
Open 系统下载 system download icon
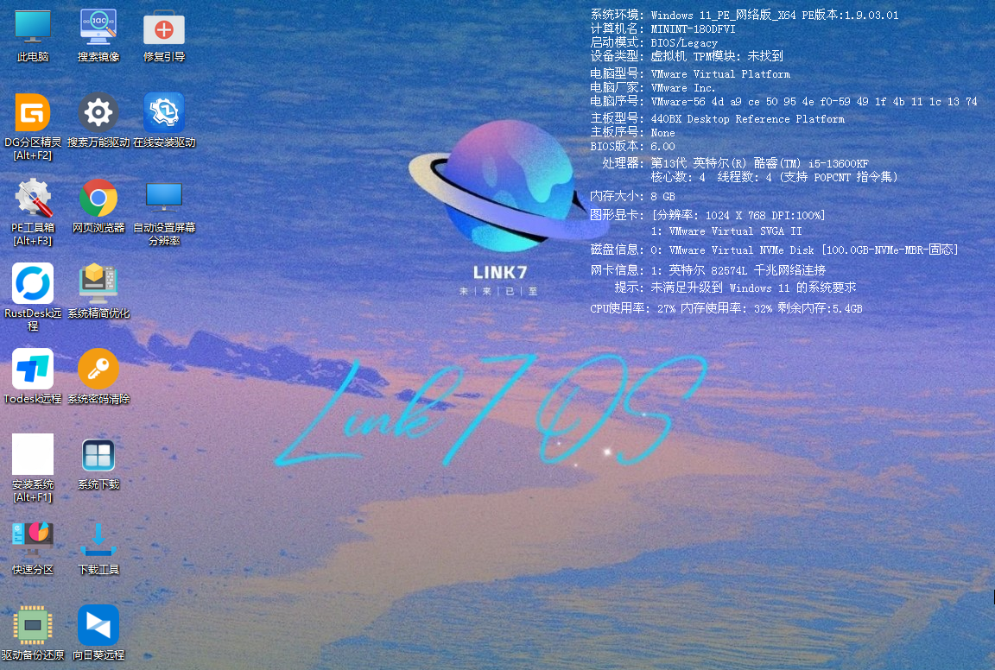(98, 455)
